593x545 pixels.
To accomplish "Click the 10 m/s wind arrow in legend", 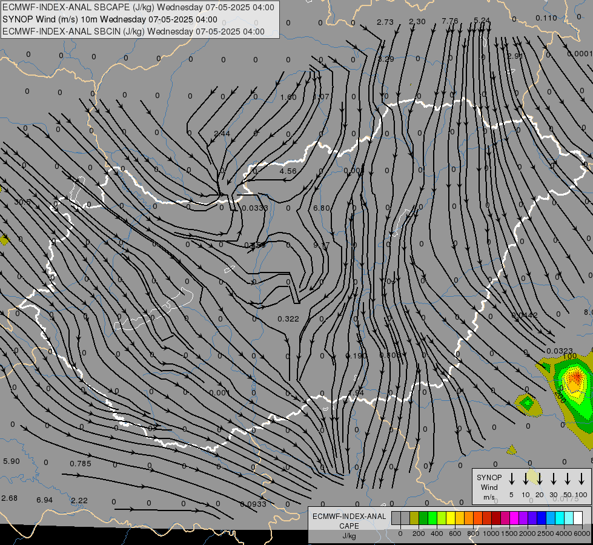I will click(x=525, y=479).
